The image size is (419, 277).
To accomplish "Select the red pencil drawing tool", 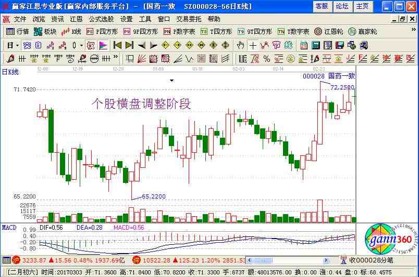I will (x=10, y=59).
